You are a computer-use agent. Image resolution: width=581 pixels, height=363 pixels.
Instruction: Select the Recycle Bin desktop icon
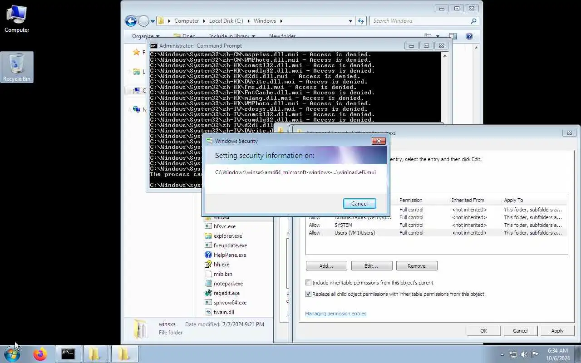click(17, 67)
